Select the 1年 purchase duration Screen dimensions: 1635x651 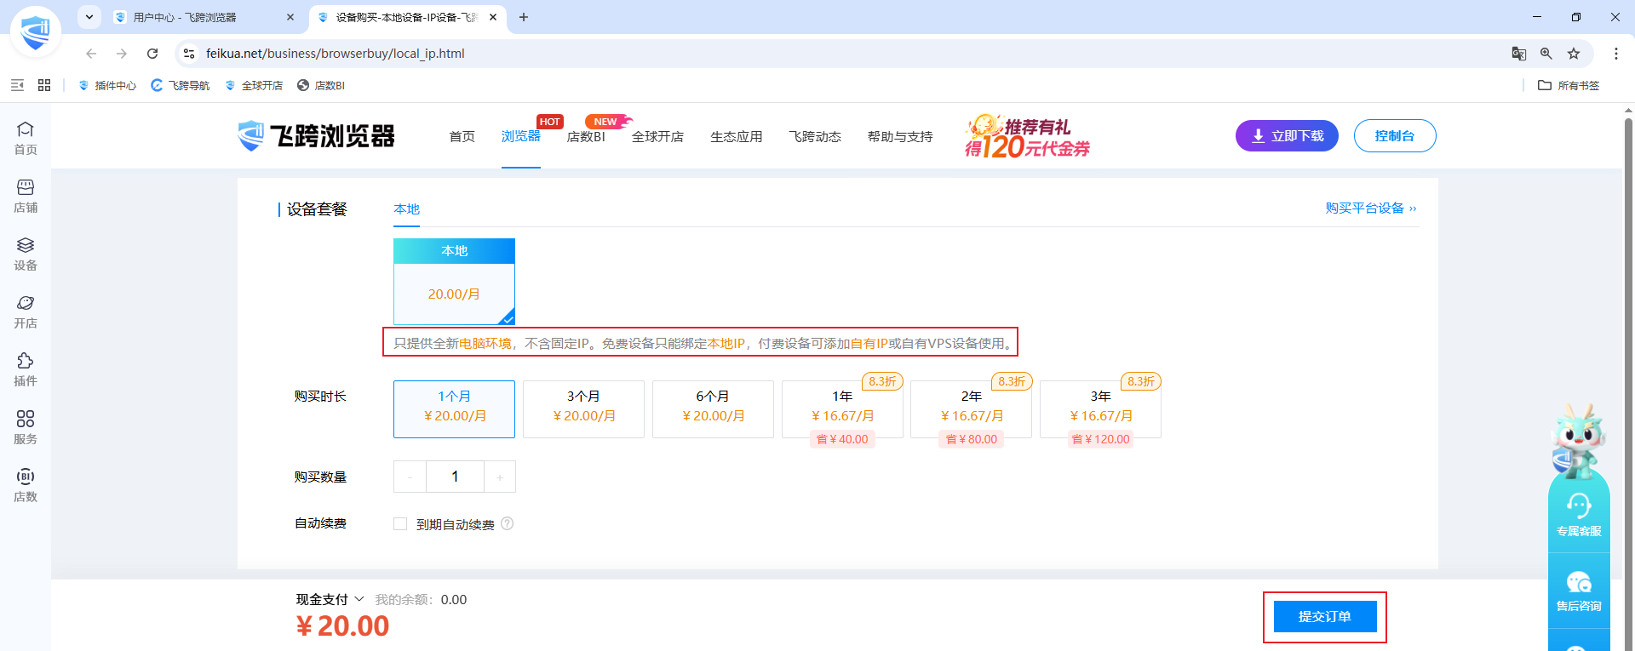click(x=842, y=409)
